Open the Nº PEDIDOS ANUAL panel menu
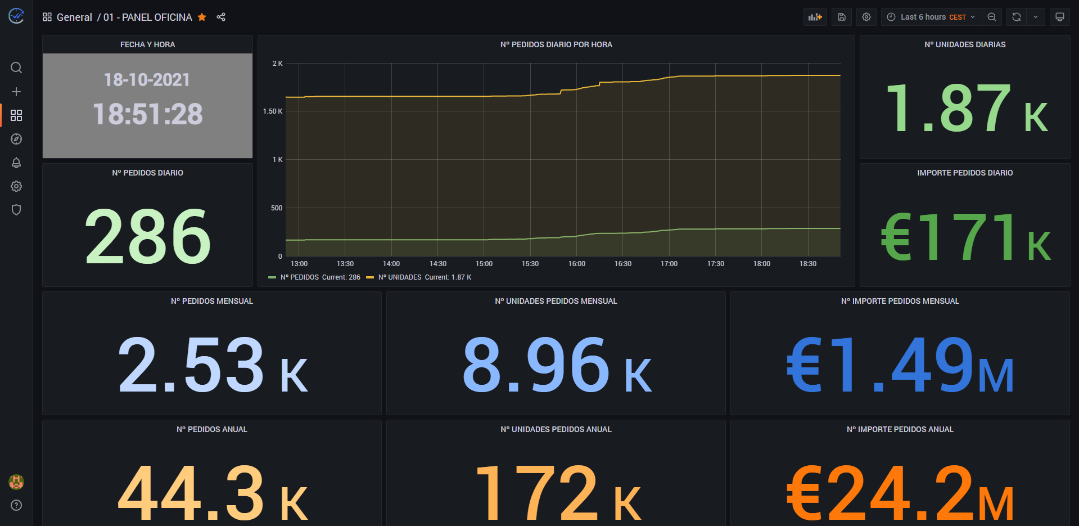 212,429
